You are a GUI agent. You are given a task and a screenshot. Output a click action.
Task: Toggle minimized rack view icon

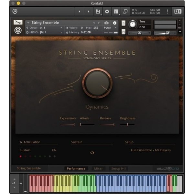pos(125,12)
